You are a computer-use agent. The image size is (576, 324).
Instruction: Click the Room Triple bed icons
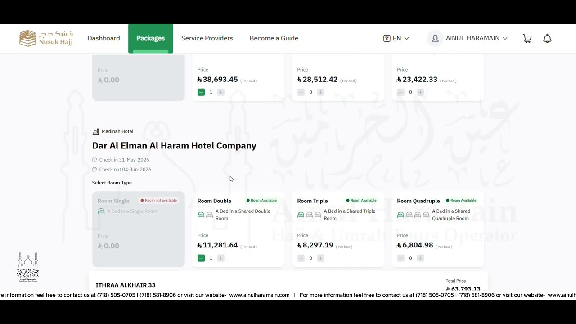(x=309, y=215)
